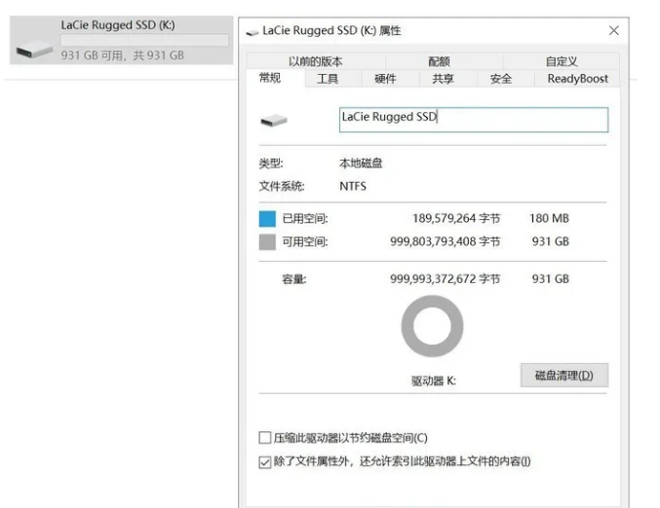Viewport: 660px width, 508px height.
Task: Click the 磁盘清理 button
Action: coord(564,376)
